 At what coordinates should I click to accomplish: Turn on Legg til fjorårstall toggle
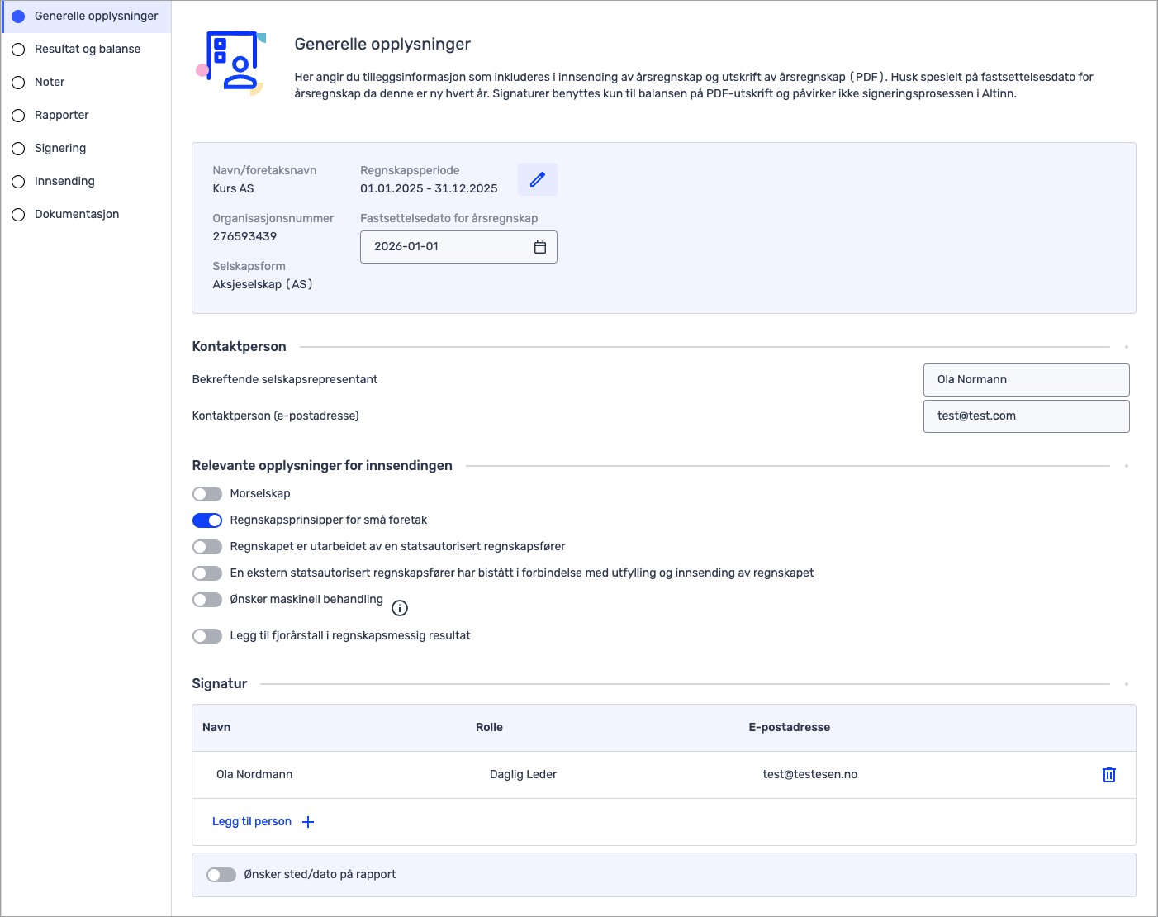(207, 636)
